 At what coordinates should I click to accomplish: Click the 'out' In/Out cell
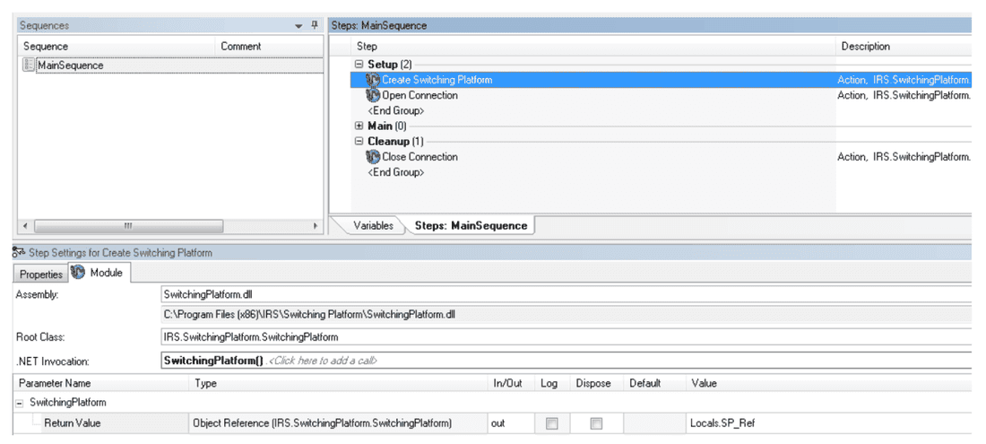coord(511,423)
